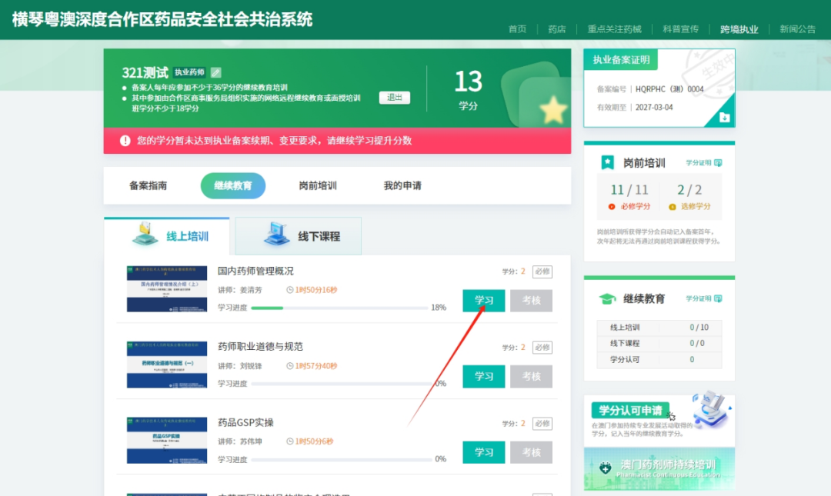Click the warning icon in red alert bar
831x496 pixels.
[125, 139]
